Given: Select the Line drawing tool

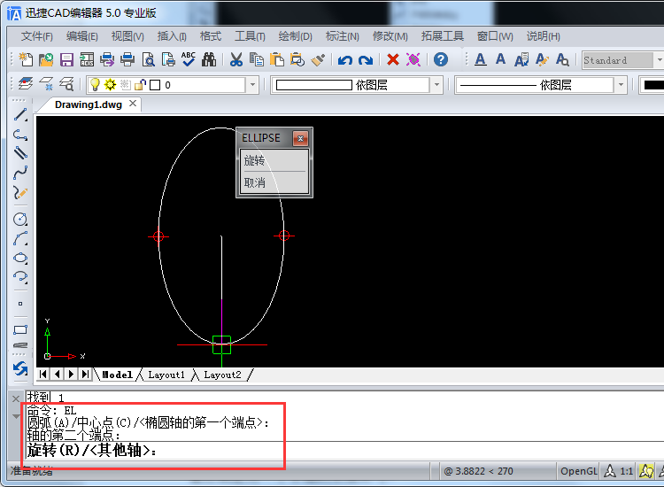Looking at the screenshot, I should click(19, 115).
